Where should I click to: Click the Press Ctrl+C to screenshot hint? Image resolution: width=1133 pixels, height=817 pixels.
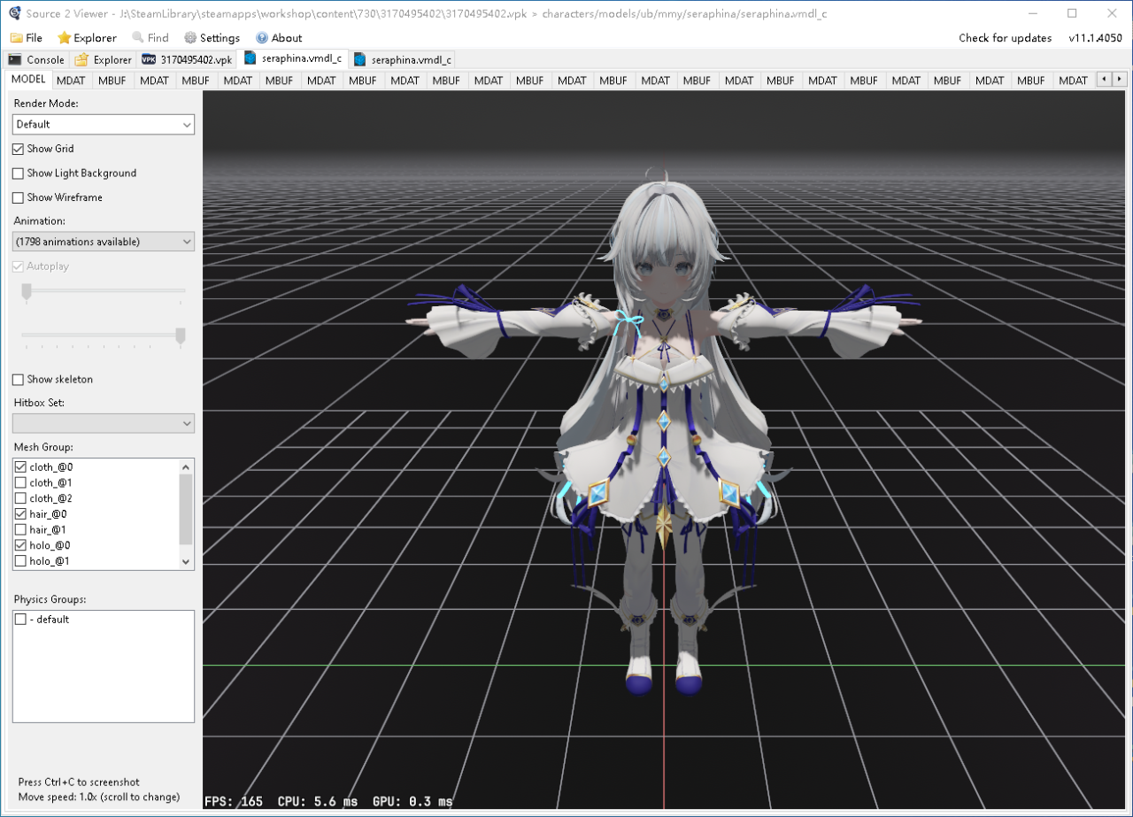(79, 782)
